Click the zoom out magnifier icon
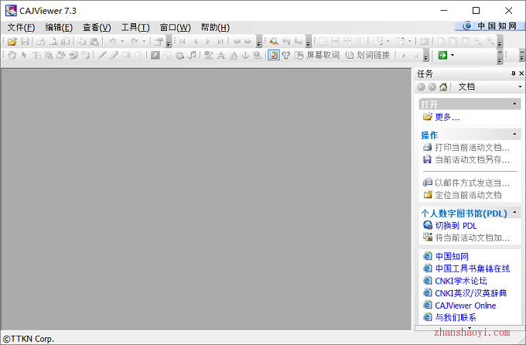Image resolution: width=526 pixels, height=345 pixels. pyautogui.click(x=478, y=41)
